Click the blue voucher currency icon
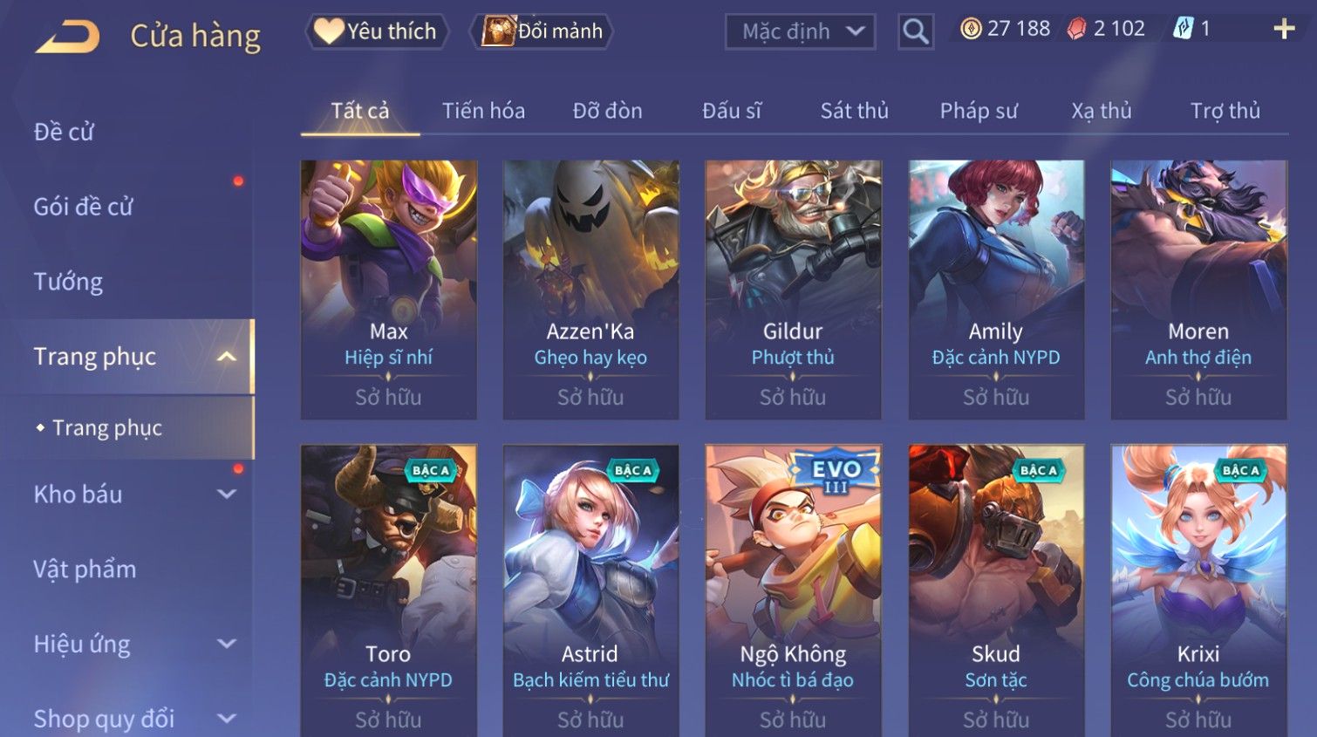 click(x=1183, y=29)
